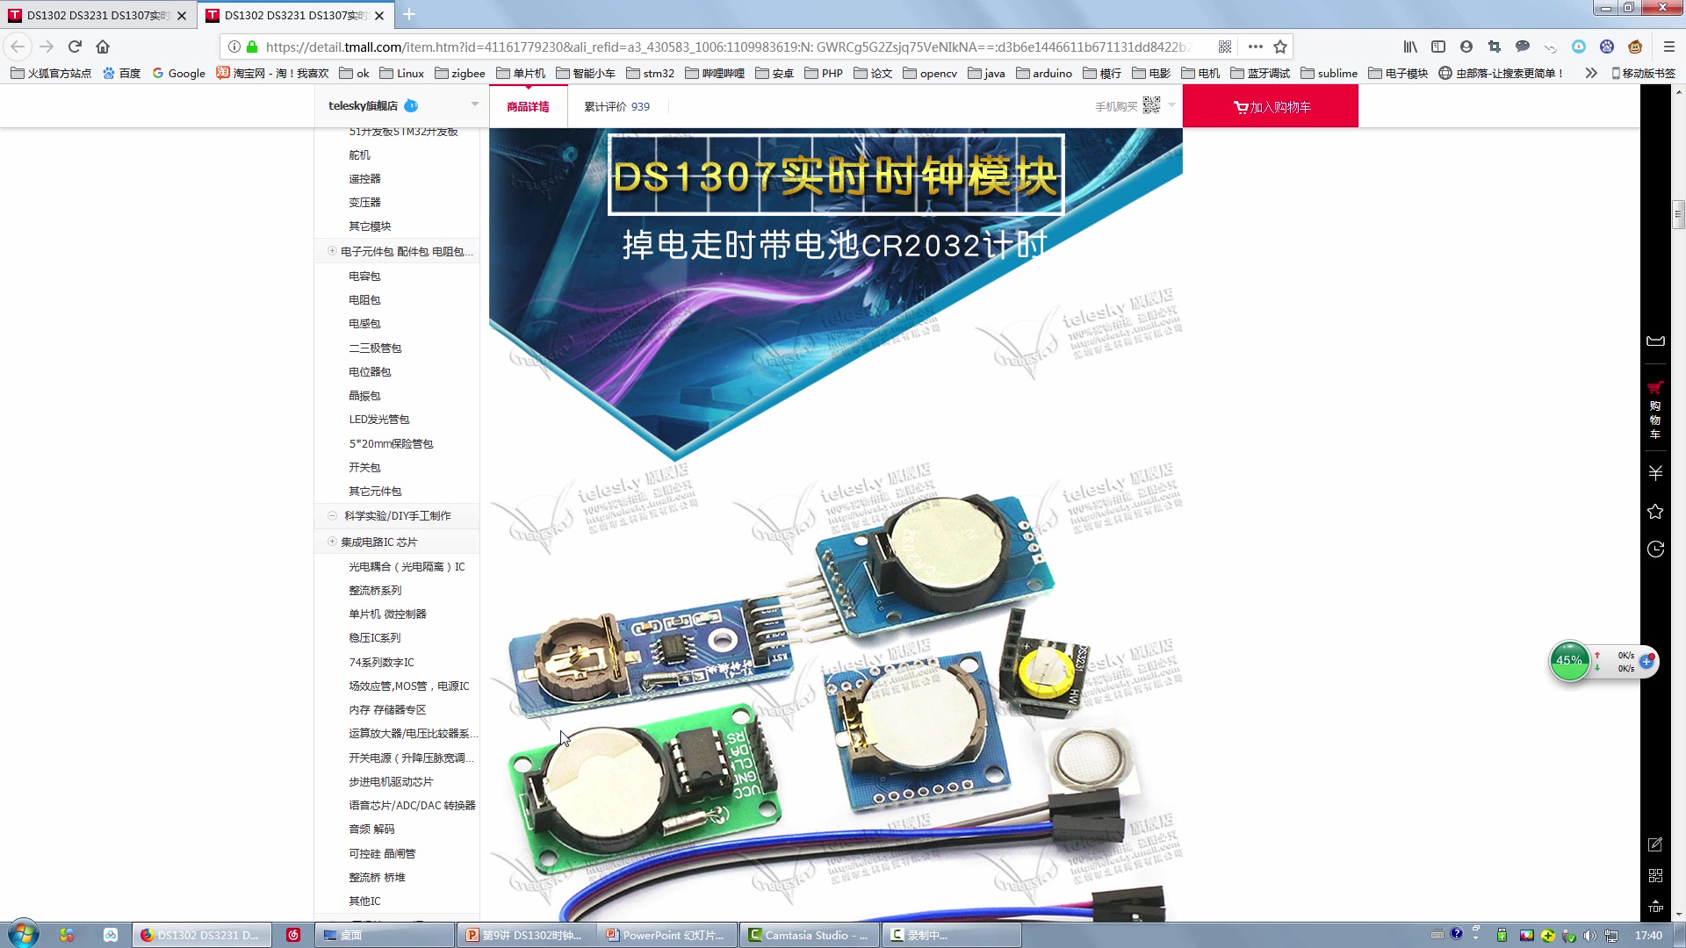Go to the browser home page

click(103, 47)
